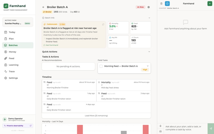This screenshot has height=134, width=214.
Task: Click the Avg Wt scale icon
Action: coord(110,37)
